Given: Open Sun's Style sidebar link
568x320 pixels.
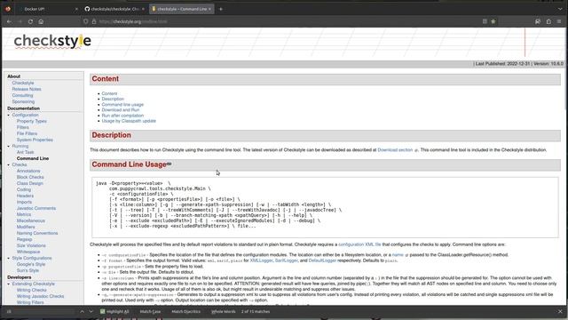Looking at the screenshot, I should pyautogui.click(x=28, y=270).
